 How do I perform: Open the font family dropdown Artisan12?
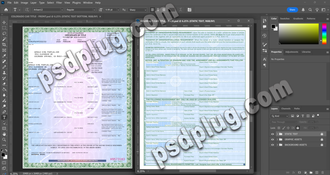click(44, 10)
